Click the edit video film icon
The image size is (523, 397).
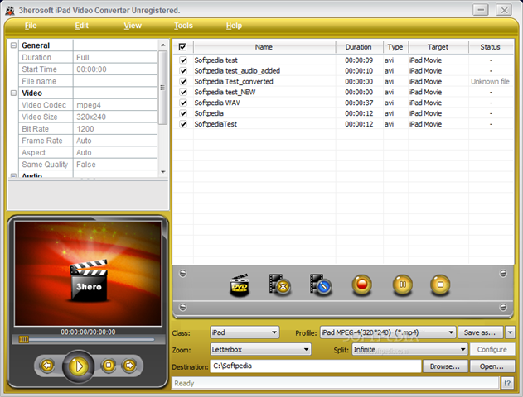click(320, 285)
